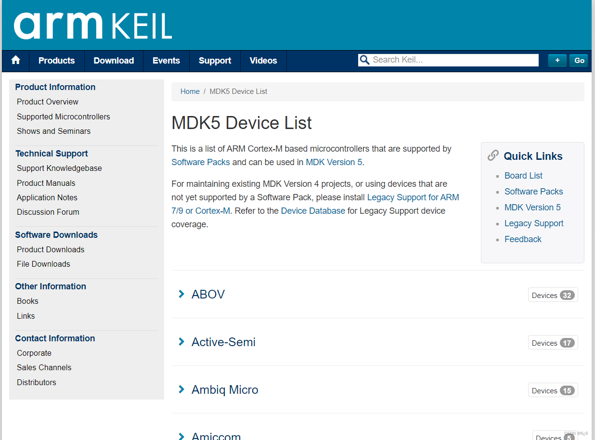
Task: Open the MDK Version 5 link in paragraph
Action: click(334, 162)
